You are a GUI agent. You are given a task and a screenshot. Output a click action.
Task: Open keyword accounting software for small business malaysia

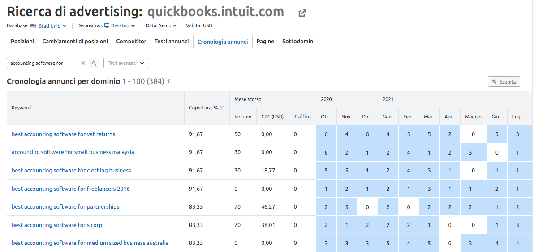click(x=73, y=152)
